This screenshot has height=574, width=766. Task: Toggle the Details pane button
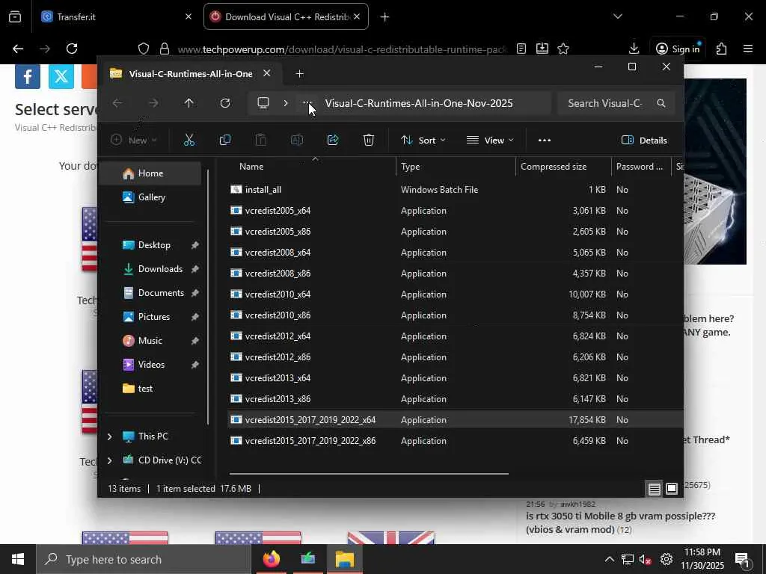tap(644, 140)
